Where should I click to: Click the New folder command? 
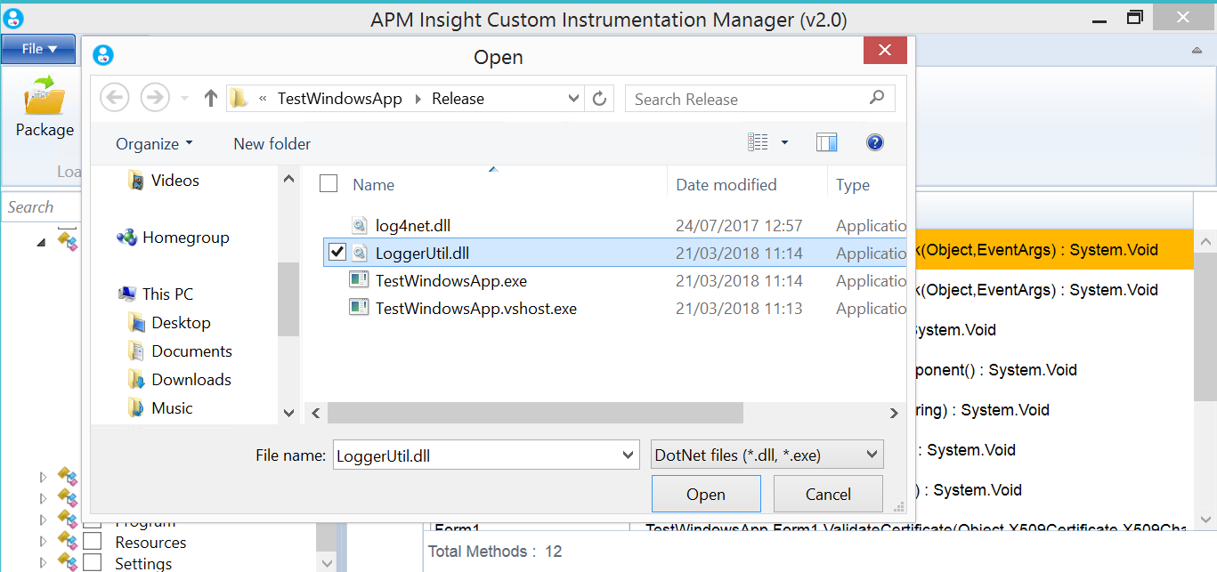pos(271,143)
